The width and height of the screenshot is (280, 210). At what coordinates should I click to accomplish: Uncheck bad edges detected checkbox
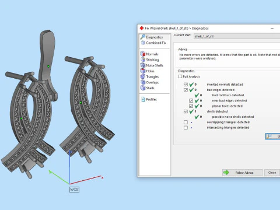[x=185, y=90]
